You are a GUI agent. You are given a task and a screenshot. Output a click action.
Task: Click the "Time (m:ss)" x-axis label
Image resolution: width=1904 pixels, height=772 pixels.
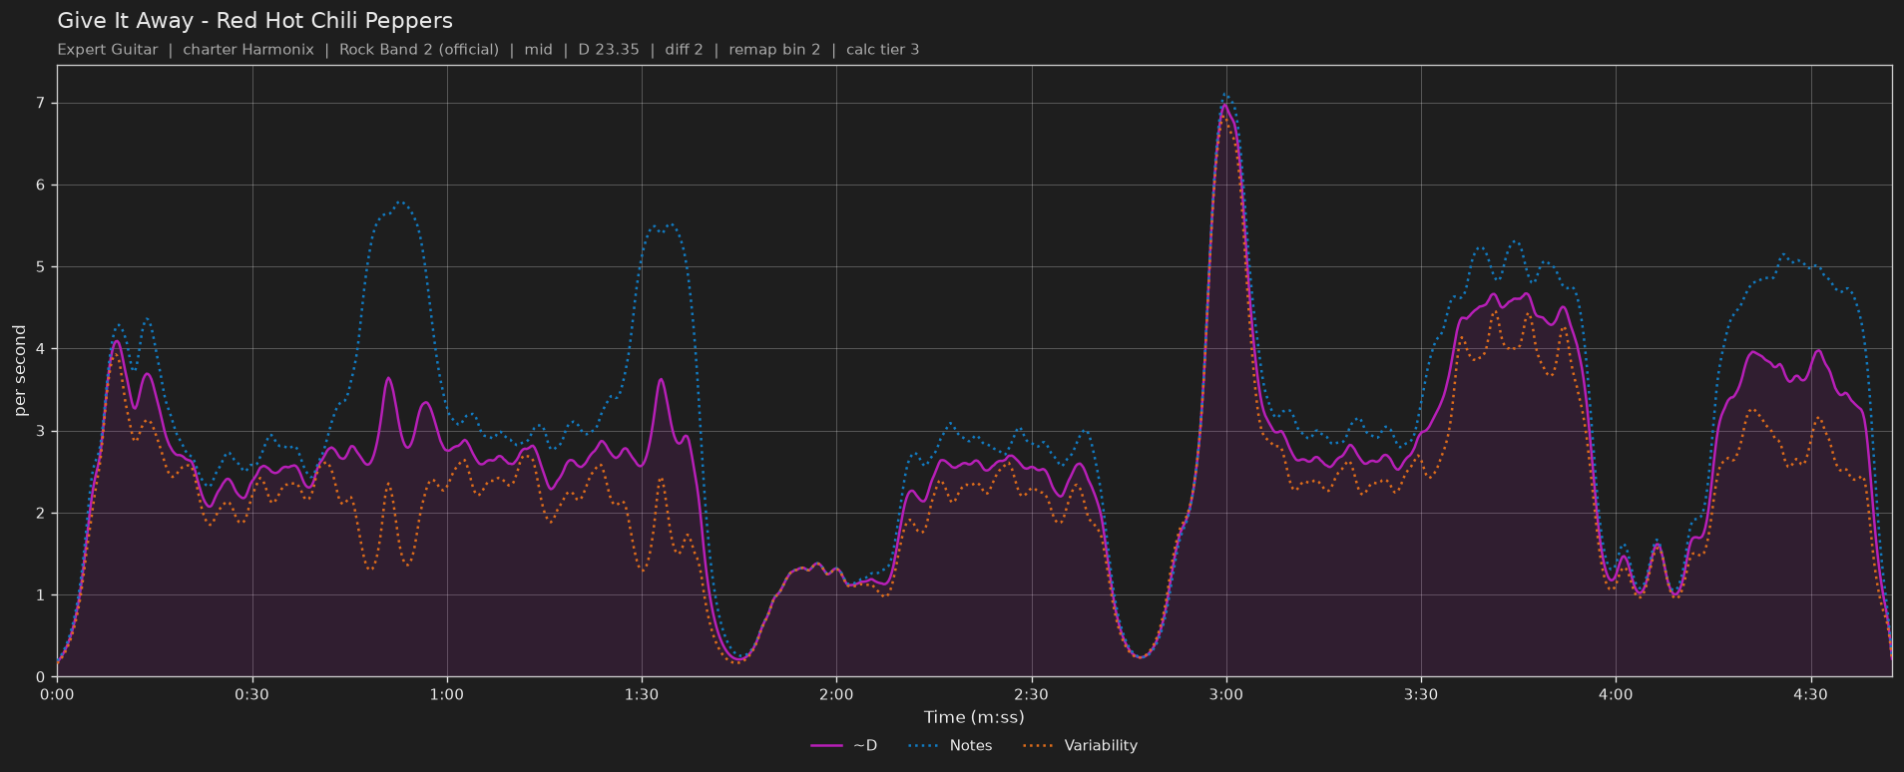point(974,717)
